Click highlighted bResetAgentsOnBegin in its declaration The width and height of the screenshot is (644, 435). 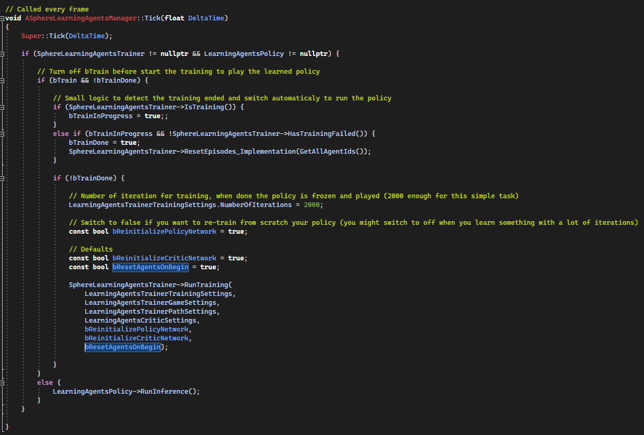click(x=151, y=267)
